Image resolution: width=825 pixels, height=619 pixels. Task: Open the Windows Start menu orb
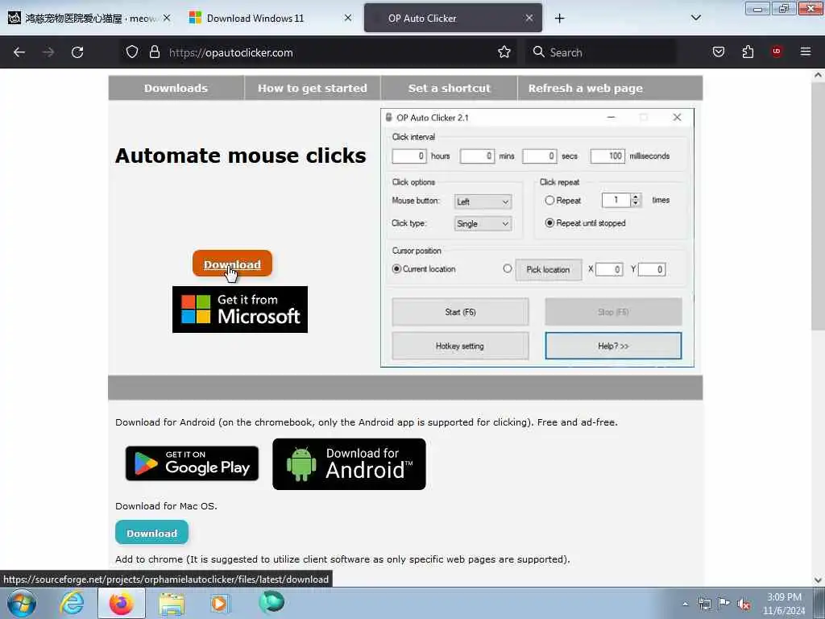tap(22, 603)
